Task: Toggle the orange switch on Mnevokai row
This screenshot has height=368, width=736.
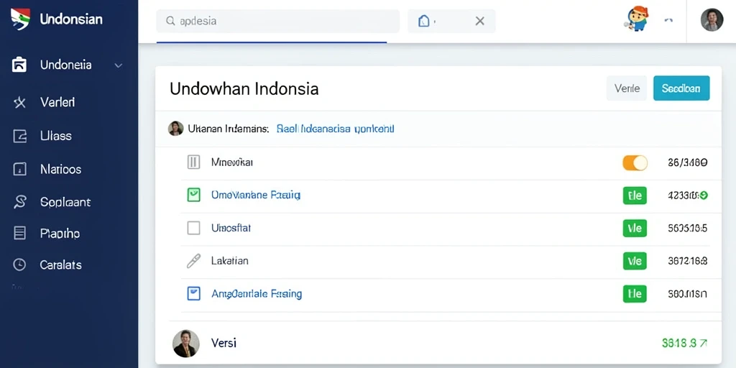Action: tap(635, 163)
